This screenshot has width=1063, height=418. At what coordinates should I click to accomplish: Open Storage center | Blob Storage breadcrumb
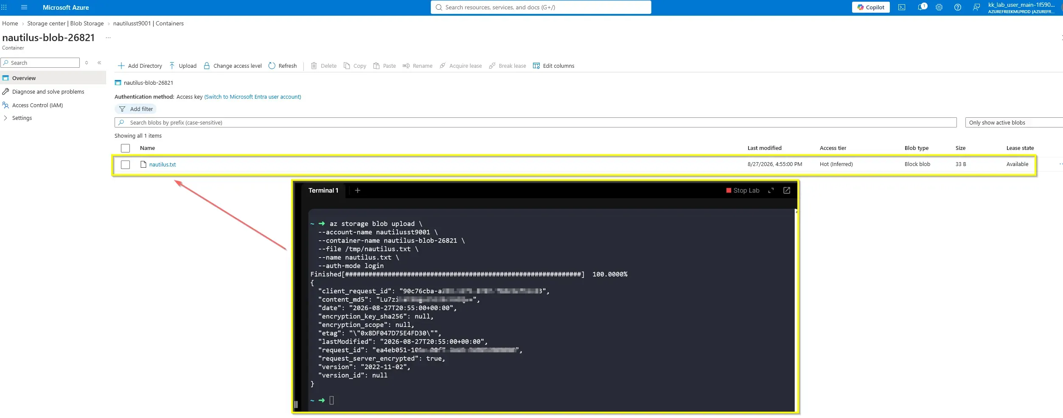click(65, 23)
